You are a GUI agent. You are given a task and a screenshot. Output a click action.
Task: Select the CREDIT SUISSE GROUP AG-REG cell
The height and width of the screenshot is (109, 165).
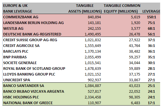(x=30, y=40)
